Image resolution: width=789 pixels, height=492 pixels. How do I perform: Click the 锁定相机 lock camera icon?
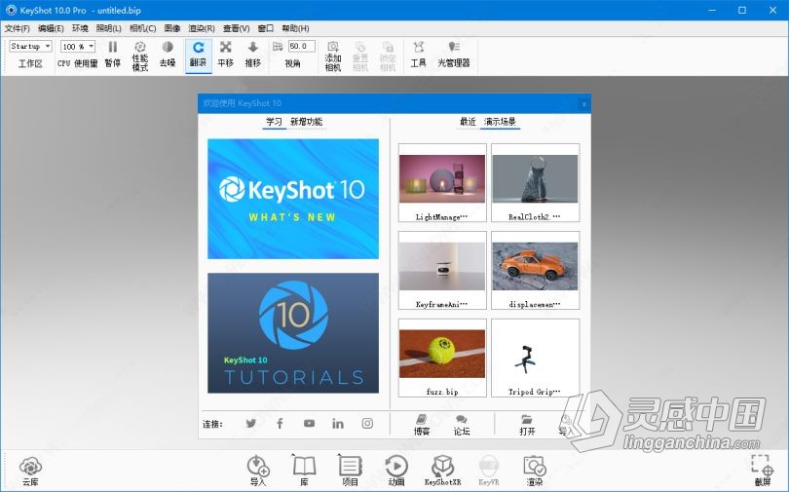click(x=388, y=56)
